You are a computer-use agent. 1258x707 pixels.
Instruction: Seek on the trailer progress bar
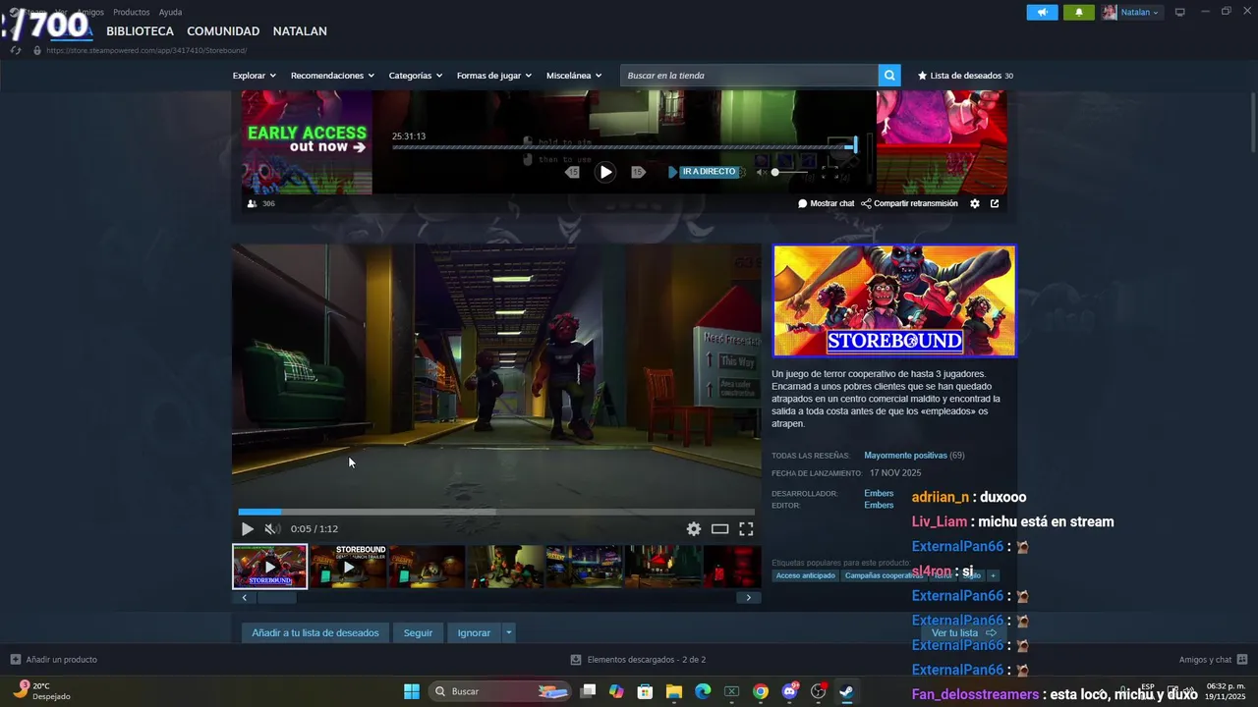pyautogui.click(x=496, y=512)
